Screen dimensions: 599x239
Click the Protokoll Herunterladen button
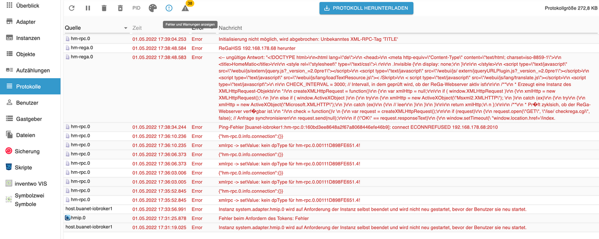366,8
